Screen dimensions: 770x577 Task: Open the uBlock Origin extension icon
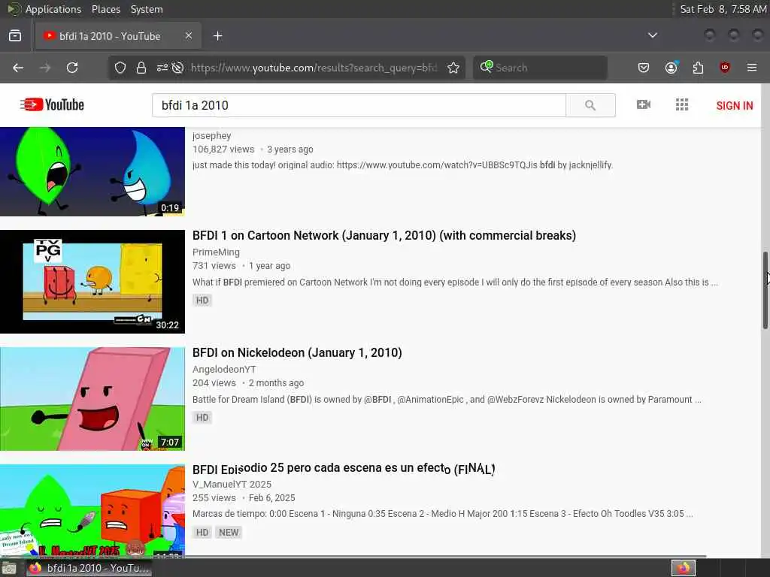point(725,68)
